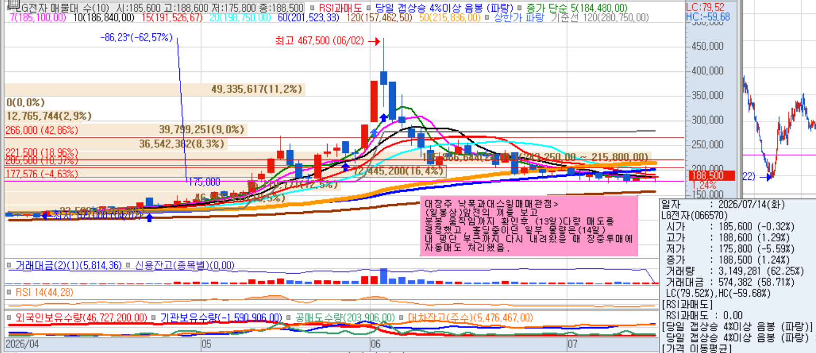Click the 12,765,744(2.9%) volume profile bar
Viewport: 816px width, 353px height.
(49, 116)
